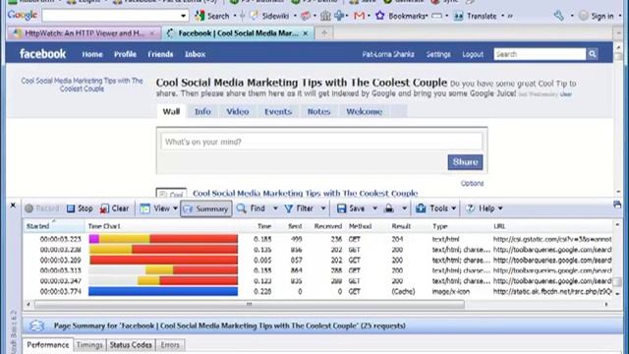Open the Save dropdown arrow
The image size is (629, 354).
point(374,208)
